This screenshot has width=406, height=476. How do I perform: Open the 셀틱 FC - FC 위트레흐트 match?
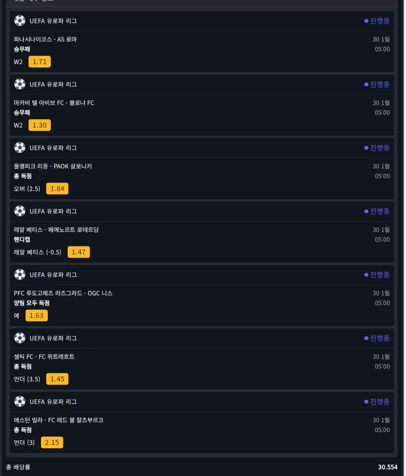click(44, 357)
